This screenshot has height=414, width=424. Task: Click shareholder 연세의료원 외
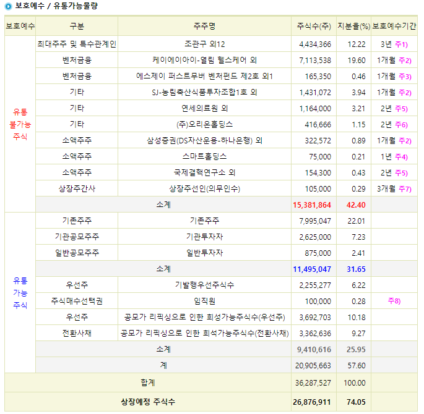point(205,108)
